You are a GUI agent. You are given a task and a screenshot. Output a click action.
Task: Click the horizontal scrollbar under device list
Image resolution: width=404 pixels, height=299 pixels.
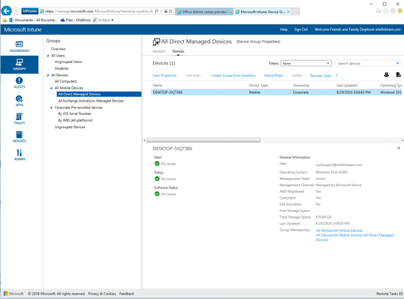(x=204, y=140)
